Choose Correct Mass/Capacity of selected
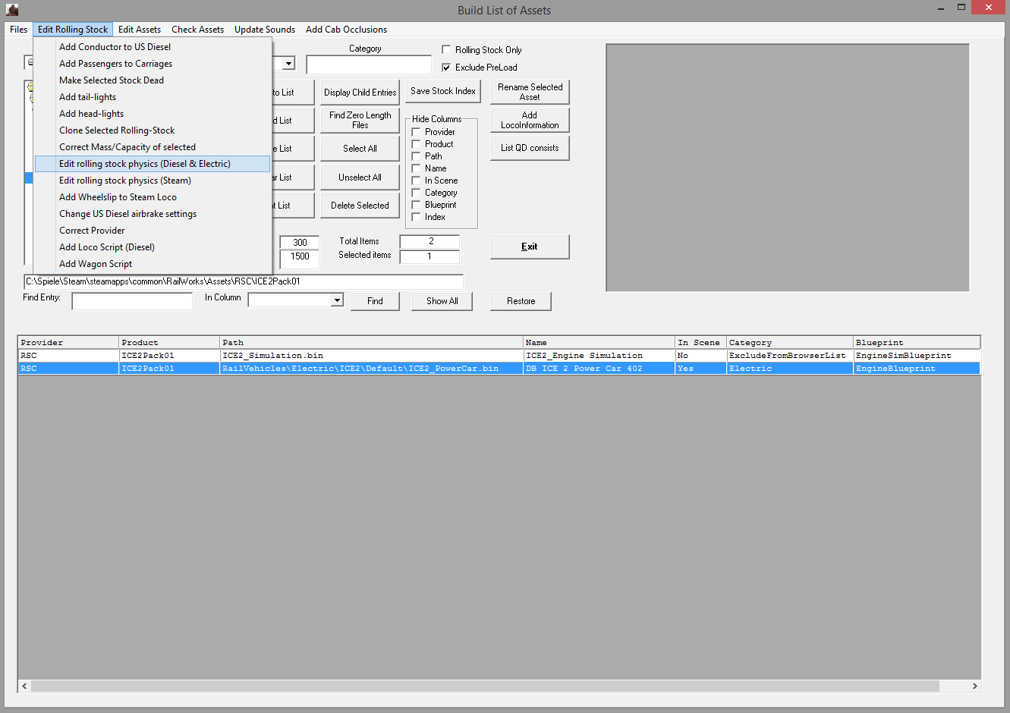This screenshot has height=713, width=1010. [x=153, y=147]
